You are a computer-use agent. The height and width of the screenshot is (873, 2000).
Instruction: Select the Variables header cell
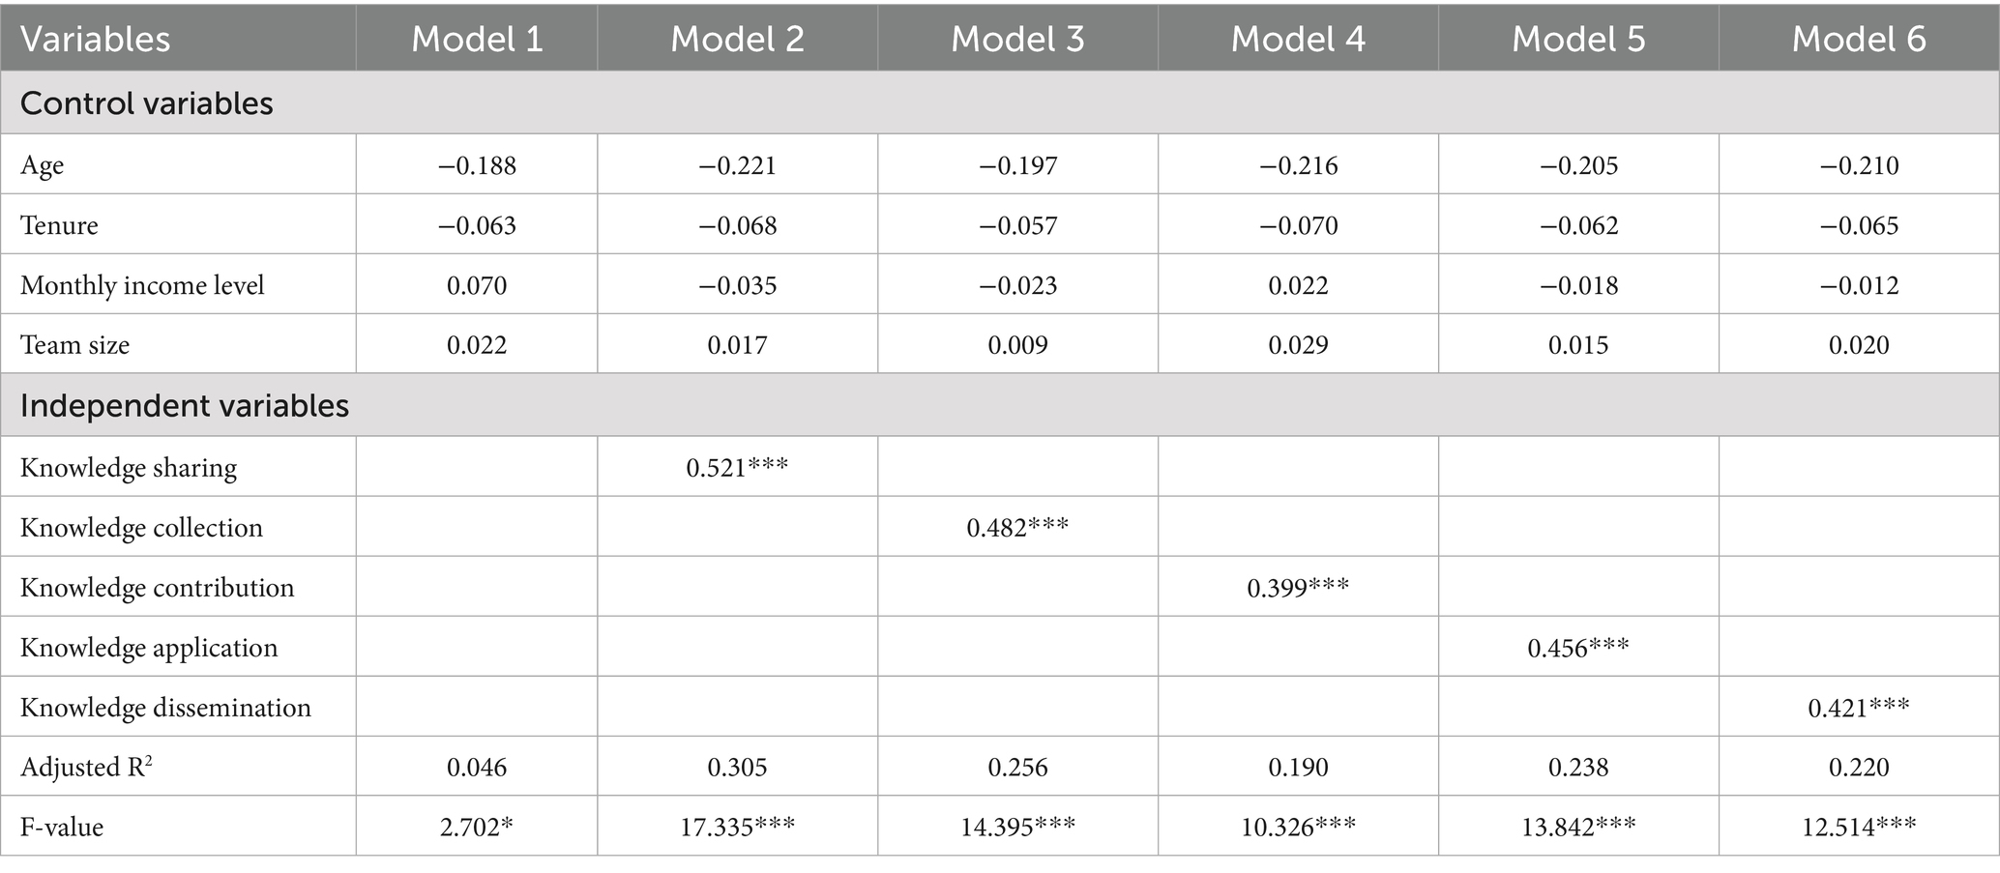coord(96,39)
